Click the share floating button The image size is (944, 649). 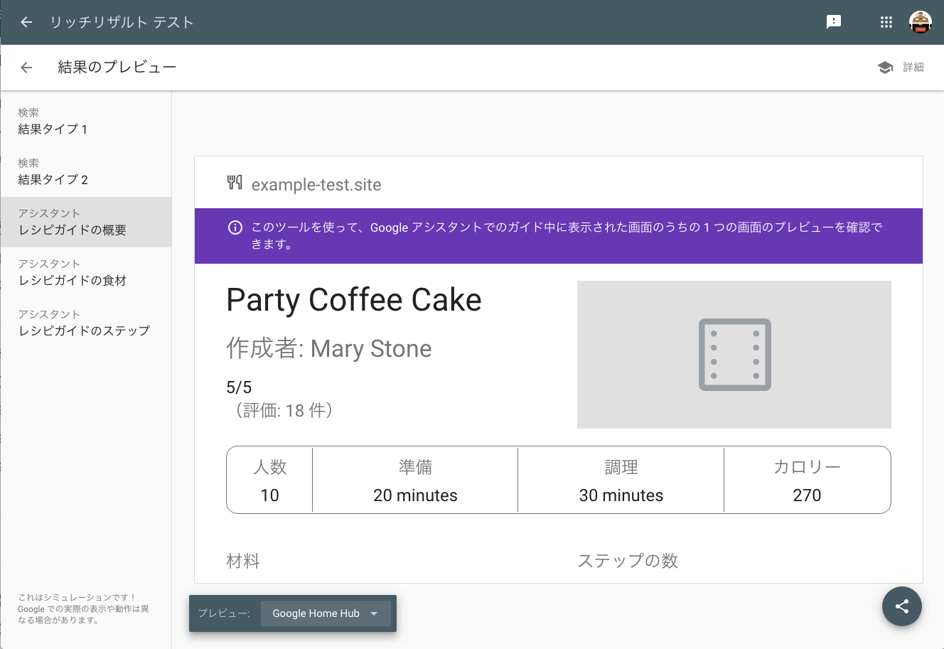point(901,606)
